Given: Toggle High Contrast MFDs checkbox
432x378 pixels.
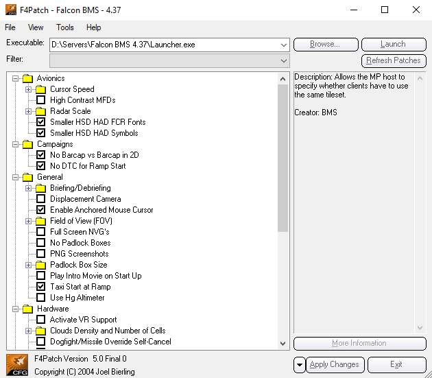Looking at the screenshot, I should point(40,99).
